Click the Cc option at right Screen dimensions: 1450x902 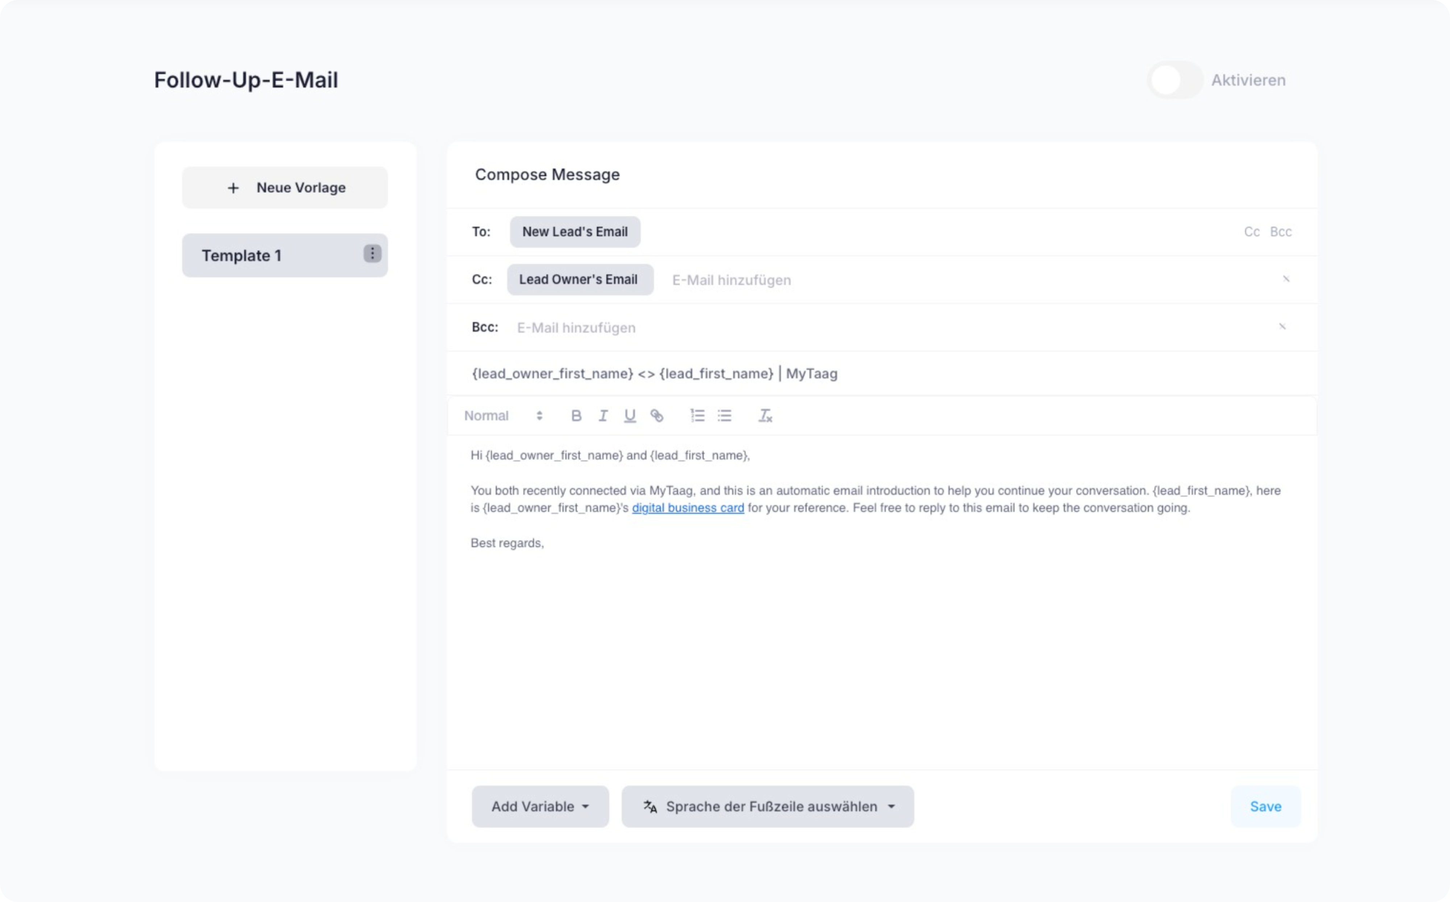pyautogui.click(x=1251, y=231)
